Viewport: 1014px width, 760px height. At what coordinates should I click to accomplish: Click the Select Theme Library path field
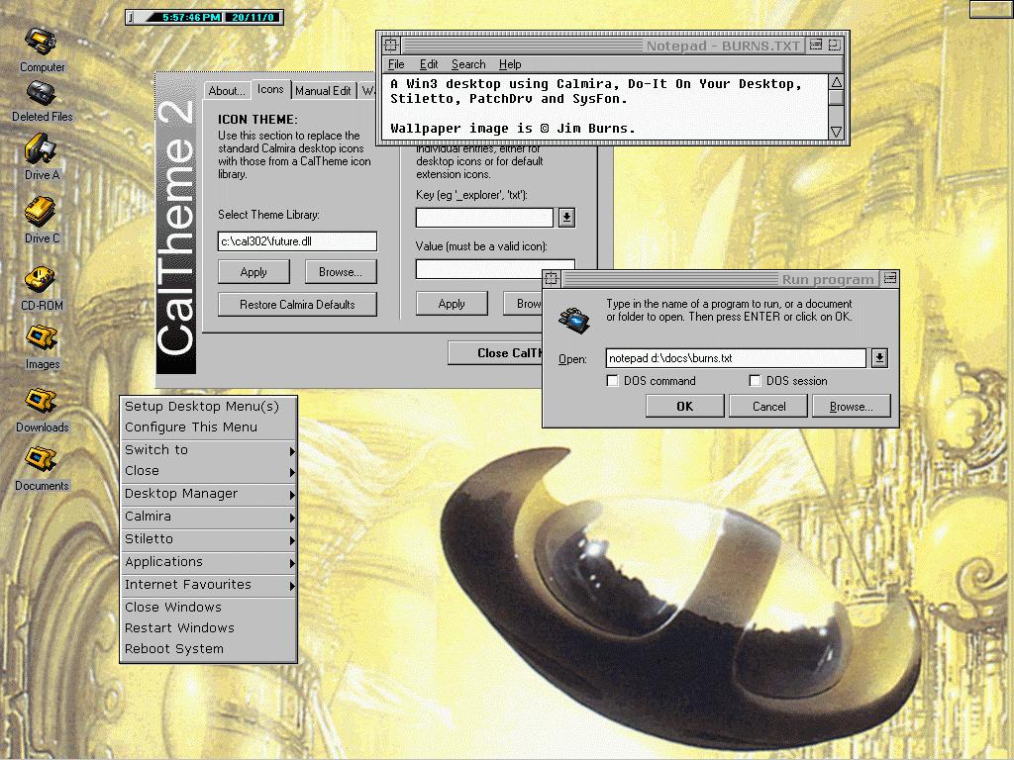click(297, 241)
